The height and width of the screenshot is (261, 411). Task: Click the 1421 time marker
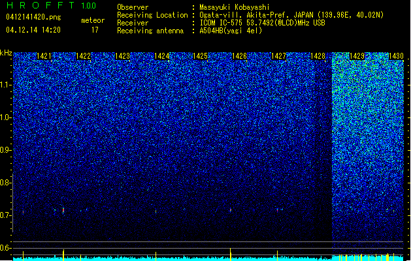44,56
